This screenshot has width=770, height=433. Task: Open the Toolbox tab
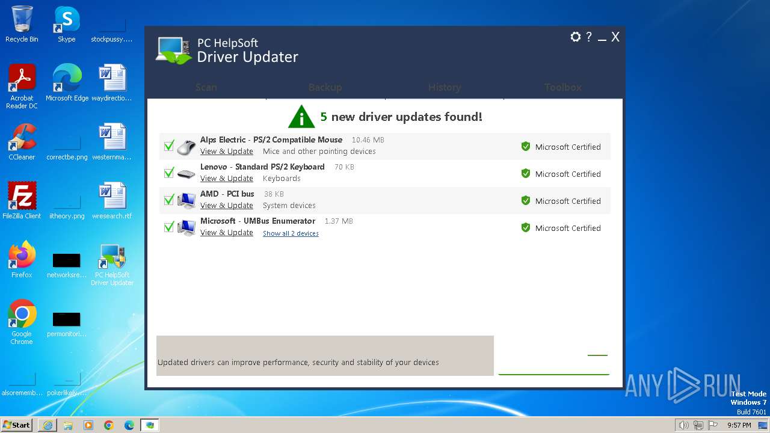(x=563, y=87)
